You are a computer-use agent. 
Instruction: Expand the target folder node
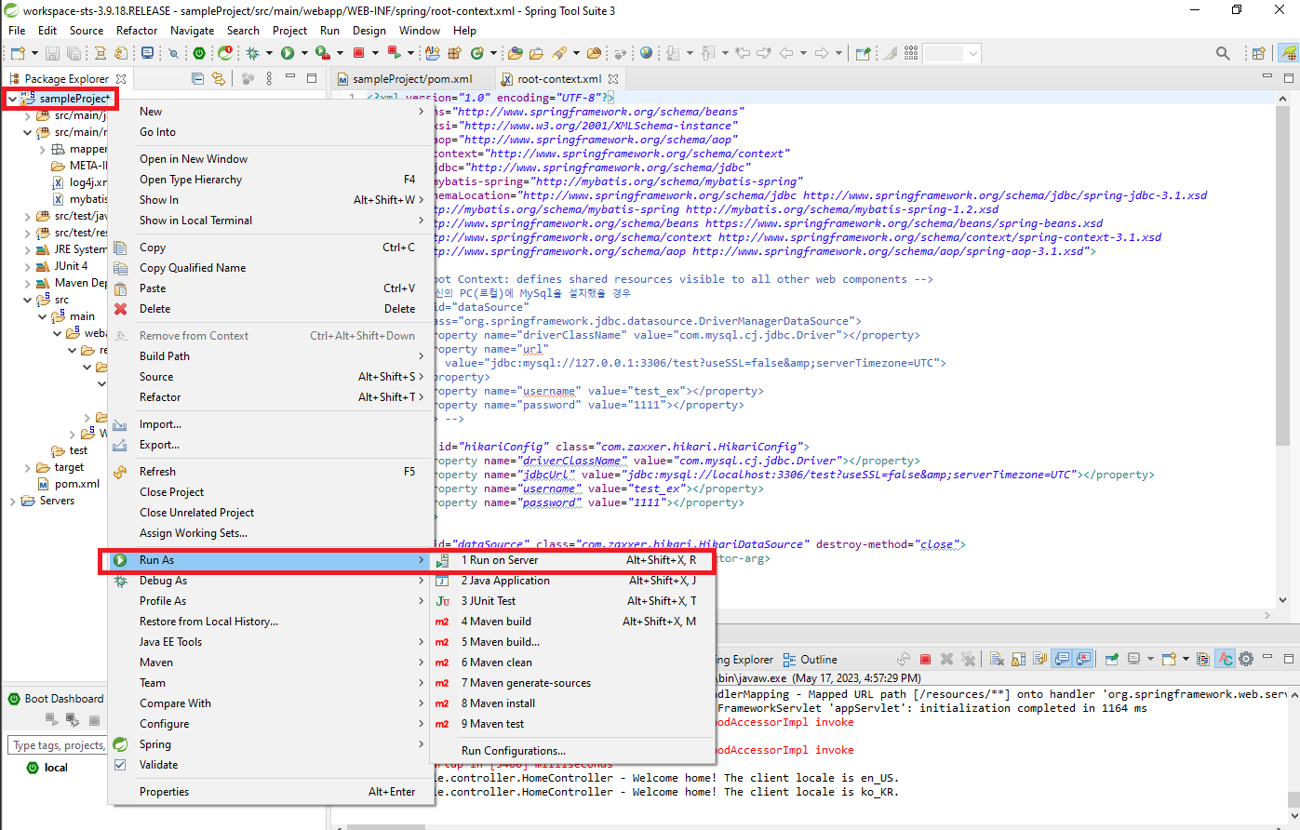(27, 467)
